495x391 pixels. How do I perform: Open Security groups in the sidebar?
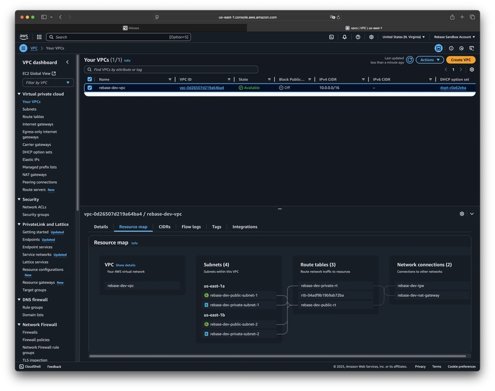click(36, 214)
